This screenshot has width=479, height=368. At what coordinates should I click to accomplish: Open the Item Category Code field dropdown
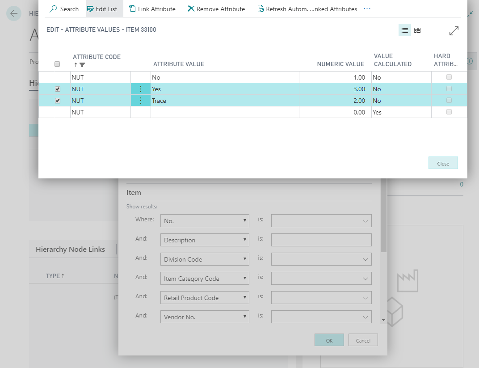click(205, 279)
